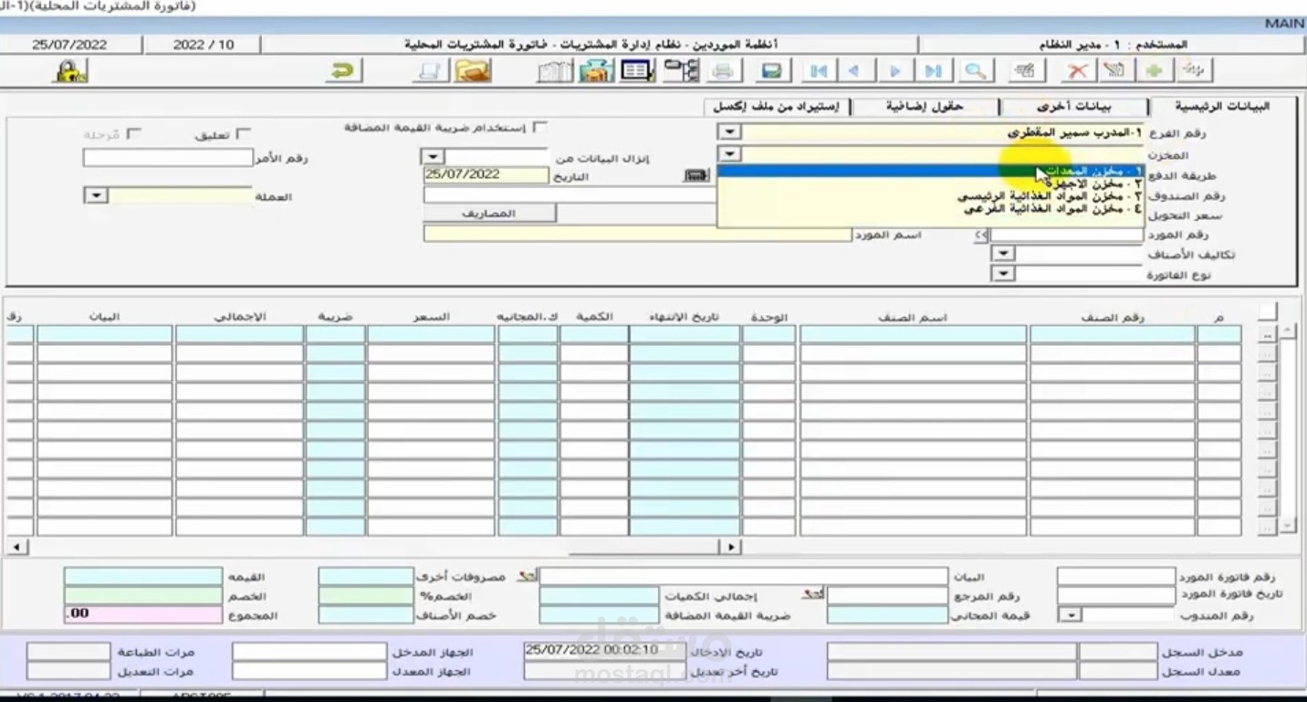
Task: Expand the نوع الفاتورة dropdown arrow
Action: 1003,273
